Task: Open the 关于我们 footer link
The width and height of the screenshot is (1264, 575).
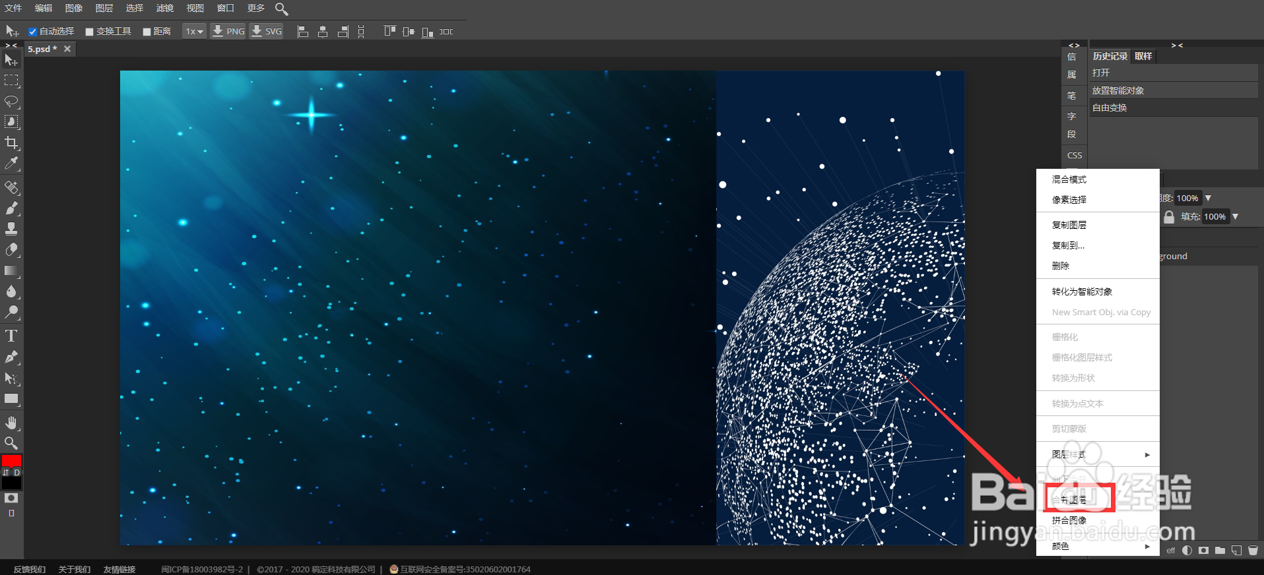Action: click(x=75, y=569)
